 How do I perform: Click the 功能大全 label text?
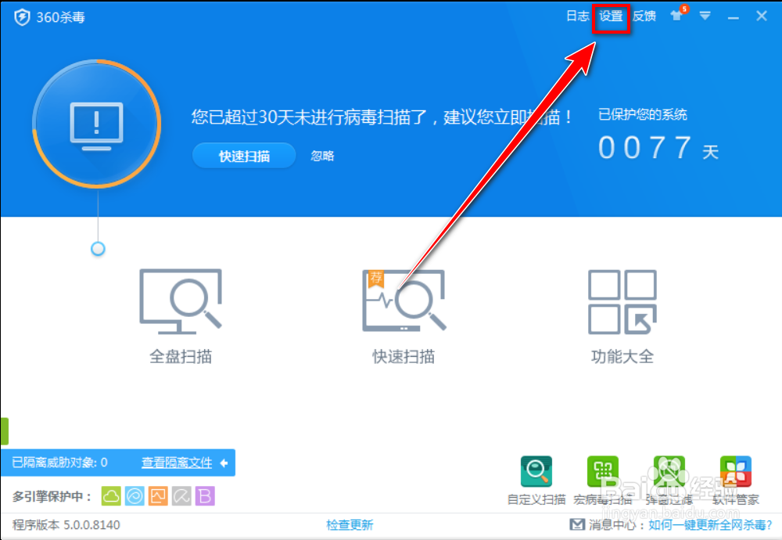click(622, 357)
